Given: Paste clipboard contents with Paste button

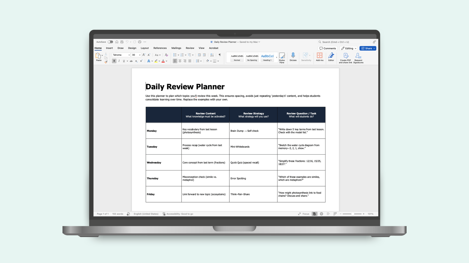Looking at the screenshot, I should (x=99, y=57).
